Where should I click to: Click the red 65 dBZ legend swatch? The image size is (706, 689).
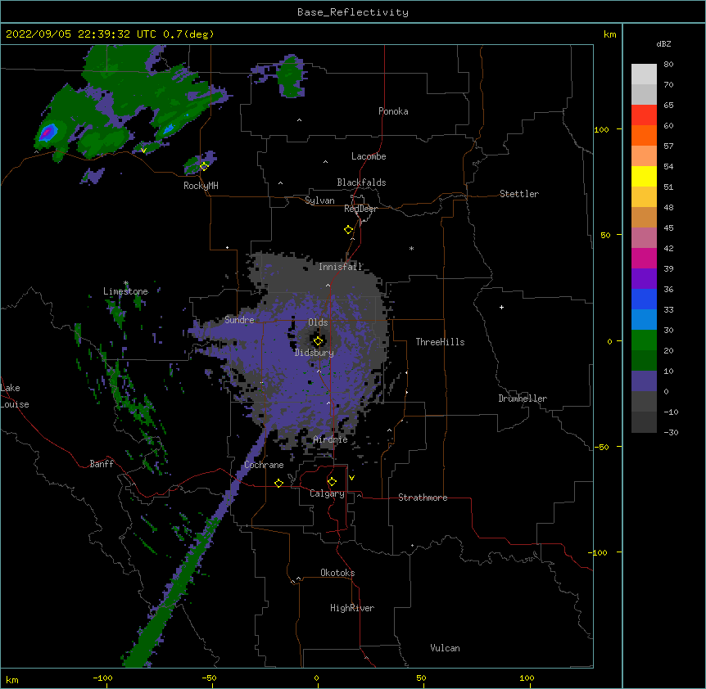pos(644,115)
